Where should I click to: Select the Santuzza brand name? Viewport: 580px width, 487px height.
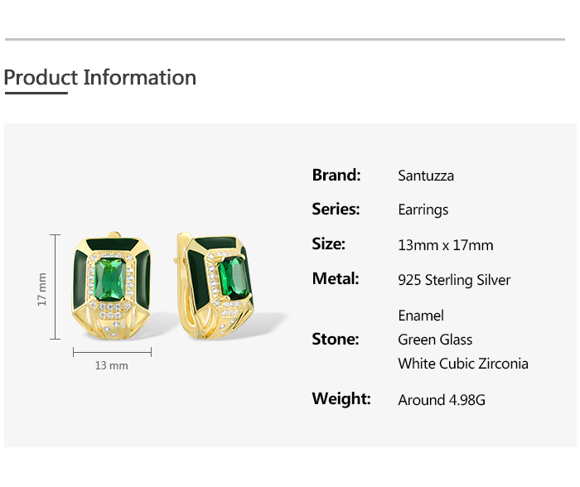pyautogui.click(x=426, y=176)
